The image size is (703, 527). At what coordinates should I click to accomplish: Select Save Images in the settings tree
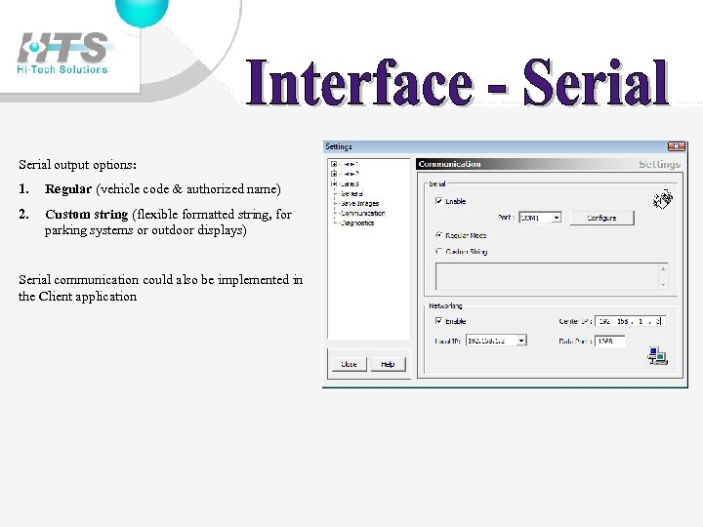359,203
